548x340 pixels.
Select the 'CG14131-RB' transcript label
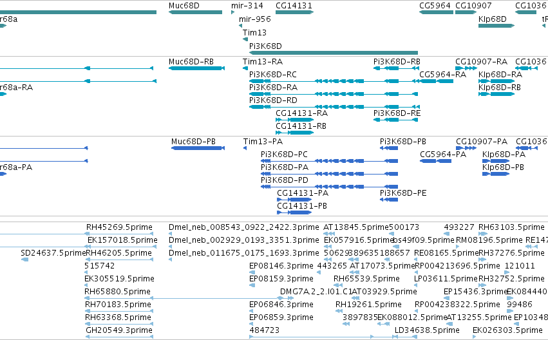[x=301, y=126]
